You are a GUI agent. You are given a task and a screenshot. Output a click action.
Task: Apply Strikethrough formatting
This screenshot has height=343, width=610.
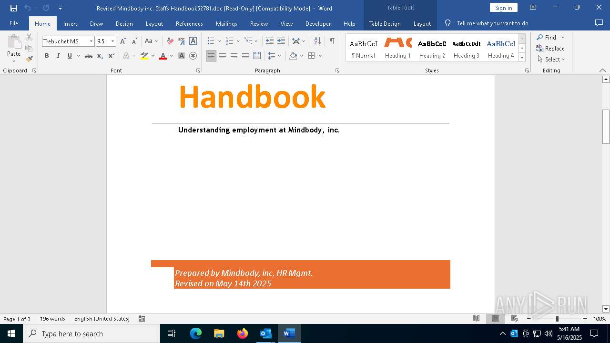coord(89,56)
